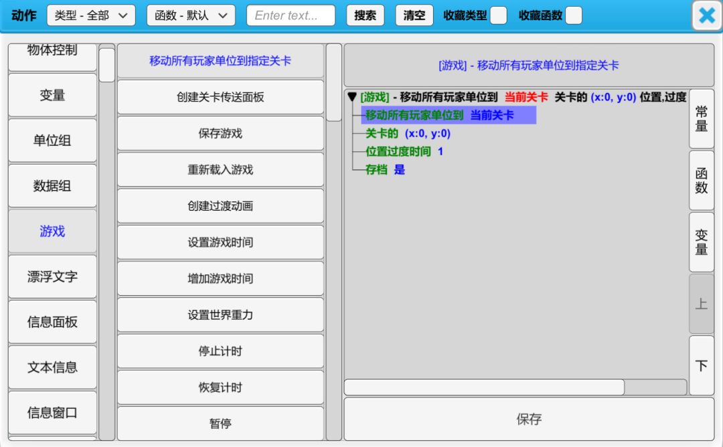This screenshot has height=447, width=723.
Task: Click the 下 move-down button
Action: pos(701,365)
